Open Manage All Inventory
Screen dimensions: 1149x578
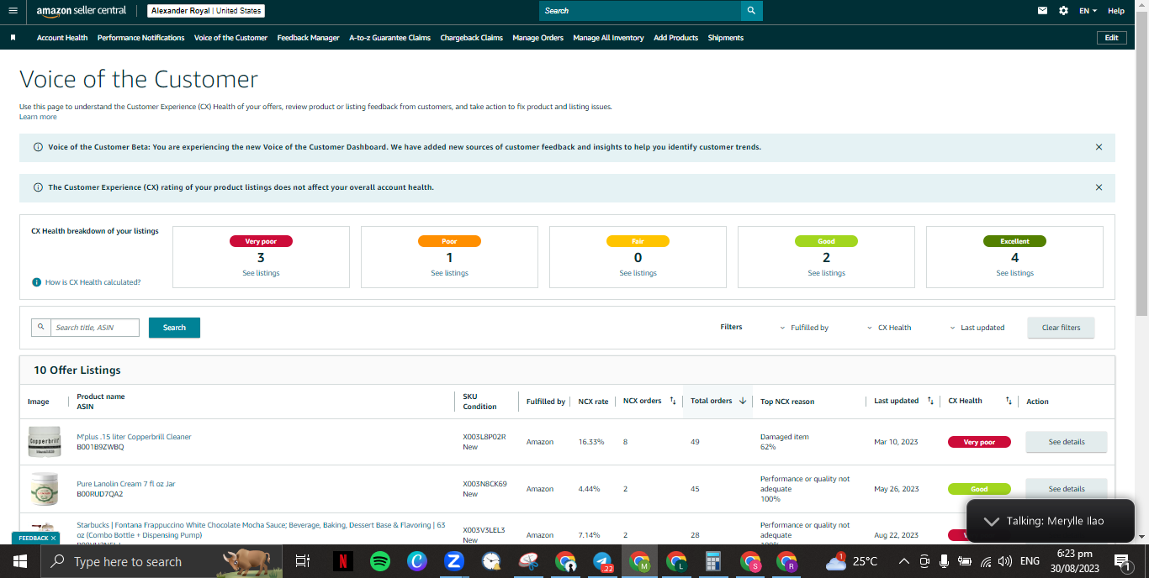pyautogui.click(x=608, y=38)
